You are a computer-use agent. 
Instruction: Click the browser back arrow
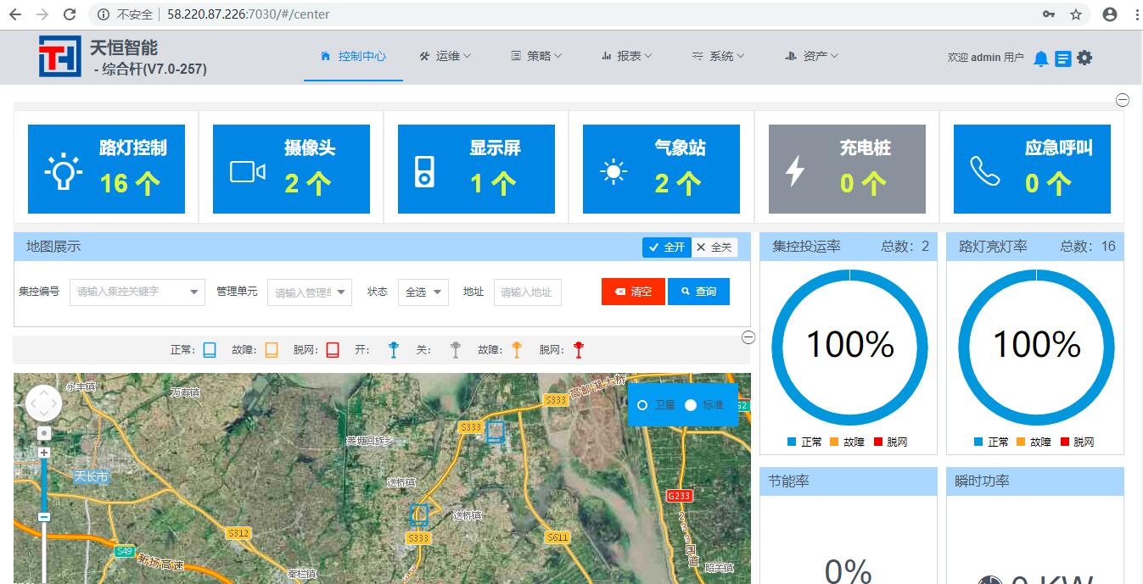[16, 14]
